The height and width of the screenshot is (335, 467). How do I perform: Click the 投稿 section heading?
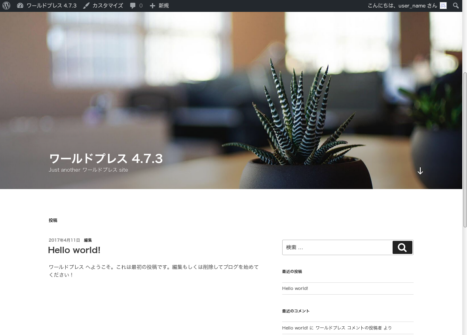(53, 220)
